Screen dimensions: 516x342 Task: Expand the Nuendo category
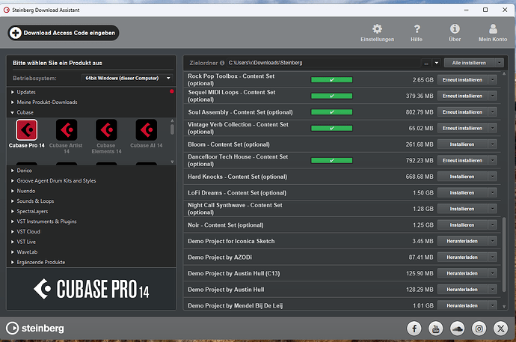click(x=13, y=191)
